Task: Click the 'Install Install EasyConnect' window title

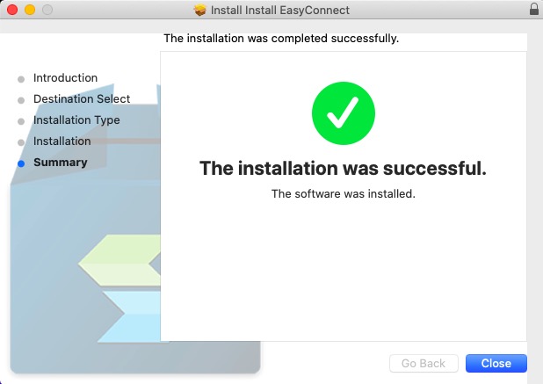Action: click(x=280, y=11)
